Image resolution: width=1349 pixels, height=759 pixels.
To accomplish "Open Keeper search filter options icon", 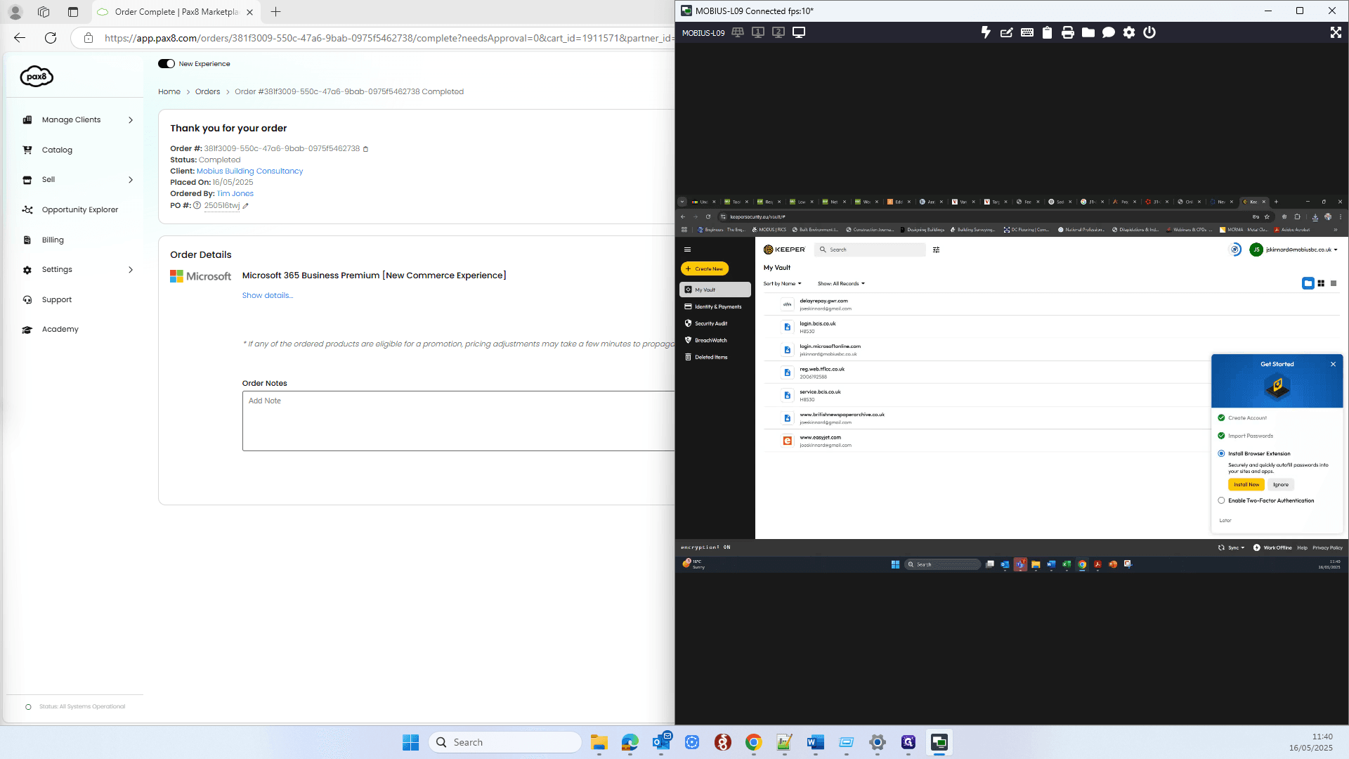I will tap(936, 249).
